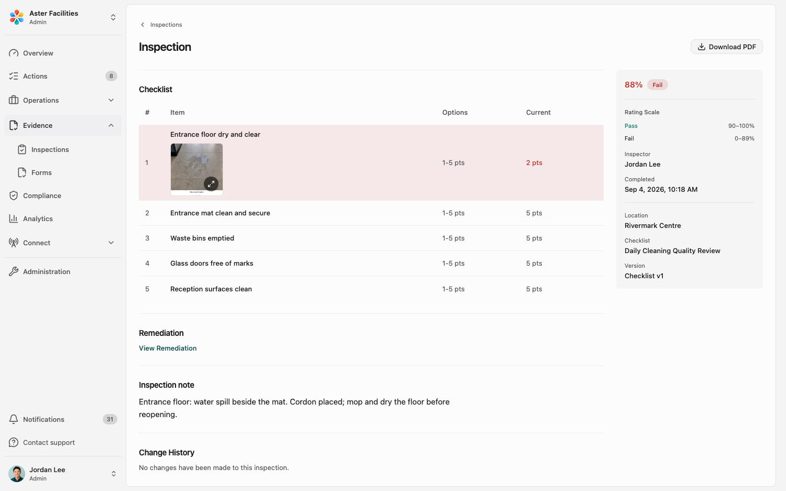Click the completed date 'Sep 4, 2026, 10:18 AM'
Screen dimensions: 786x491
(x=661, y=189)
